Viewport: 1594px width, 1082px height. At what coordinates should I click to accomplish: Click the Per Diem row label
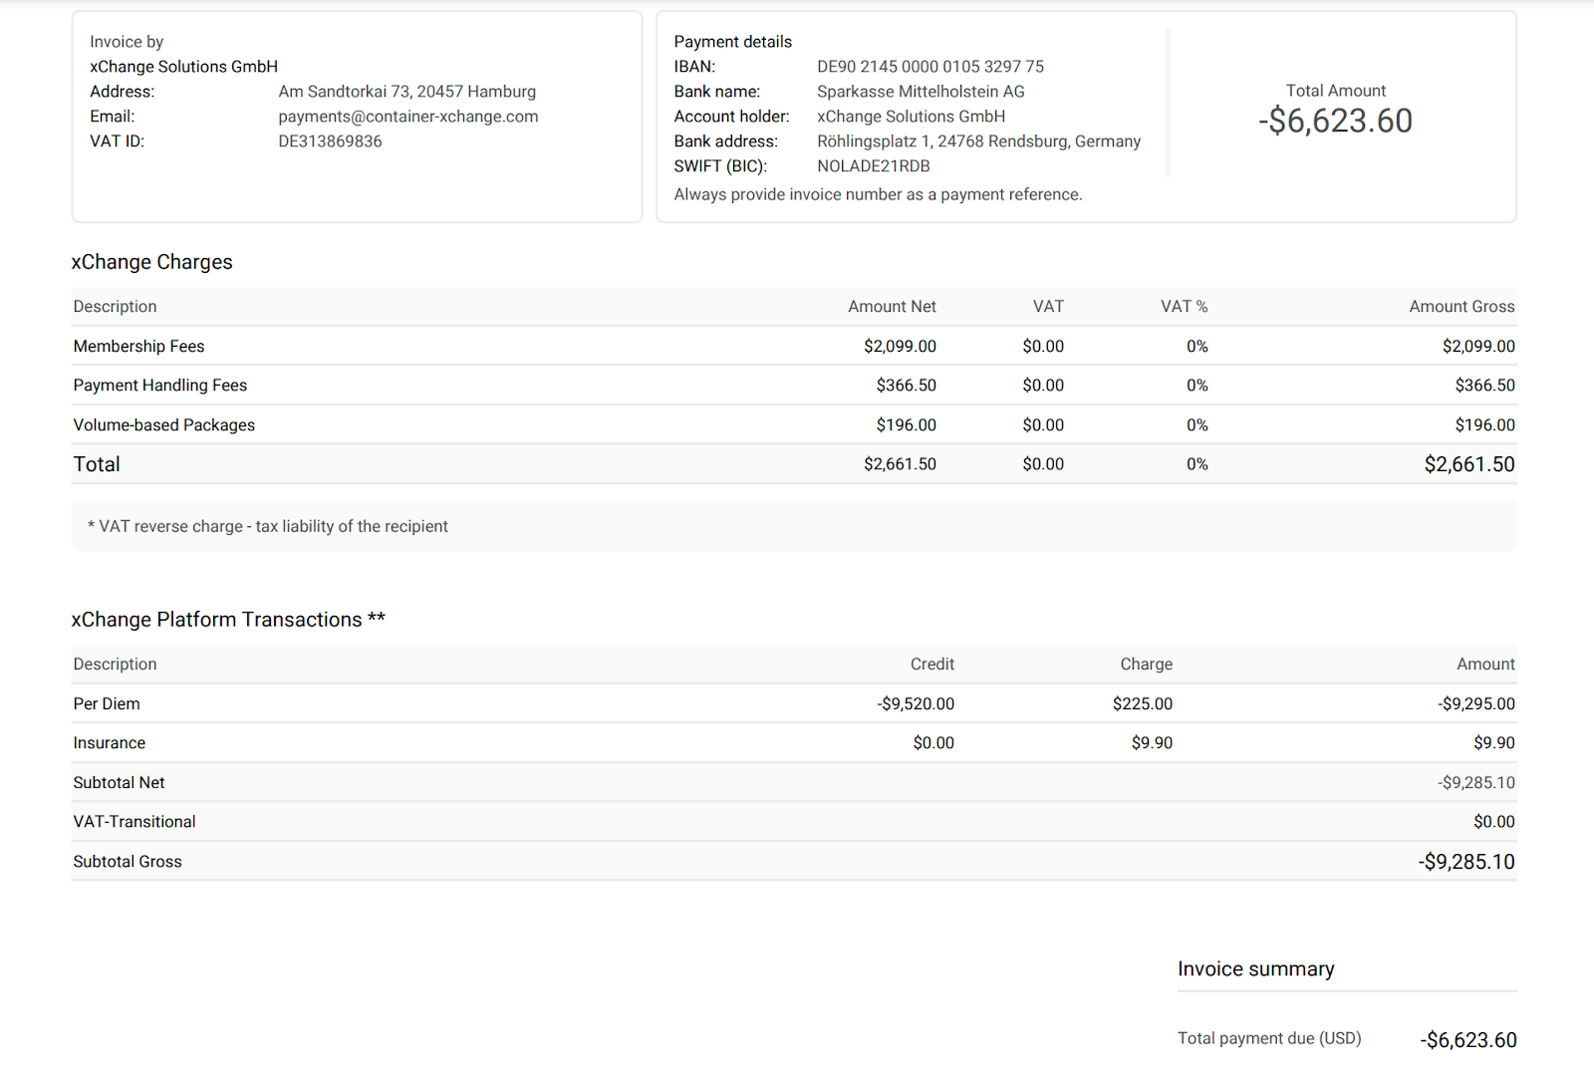coord(107,703)
